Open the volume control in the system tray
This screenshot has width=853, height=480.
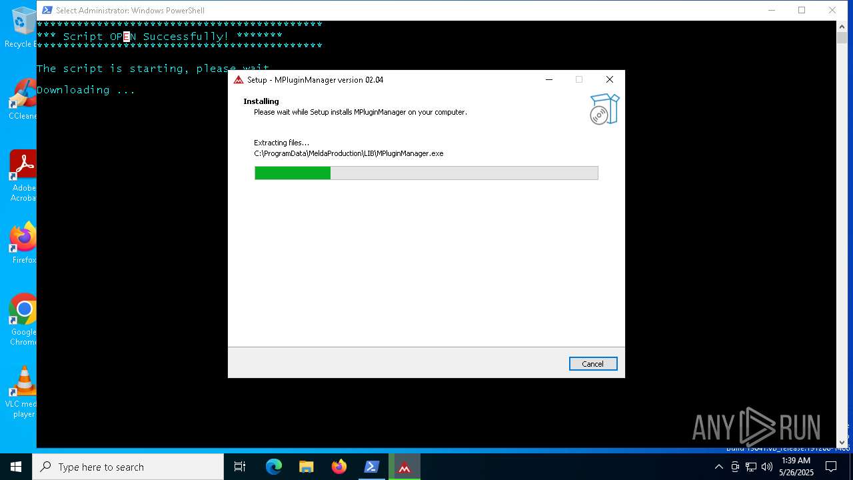766,467
